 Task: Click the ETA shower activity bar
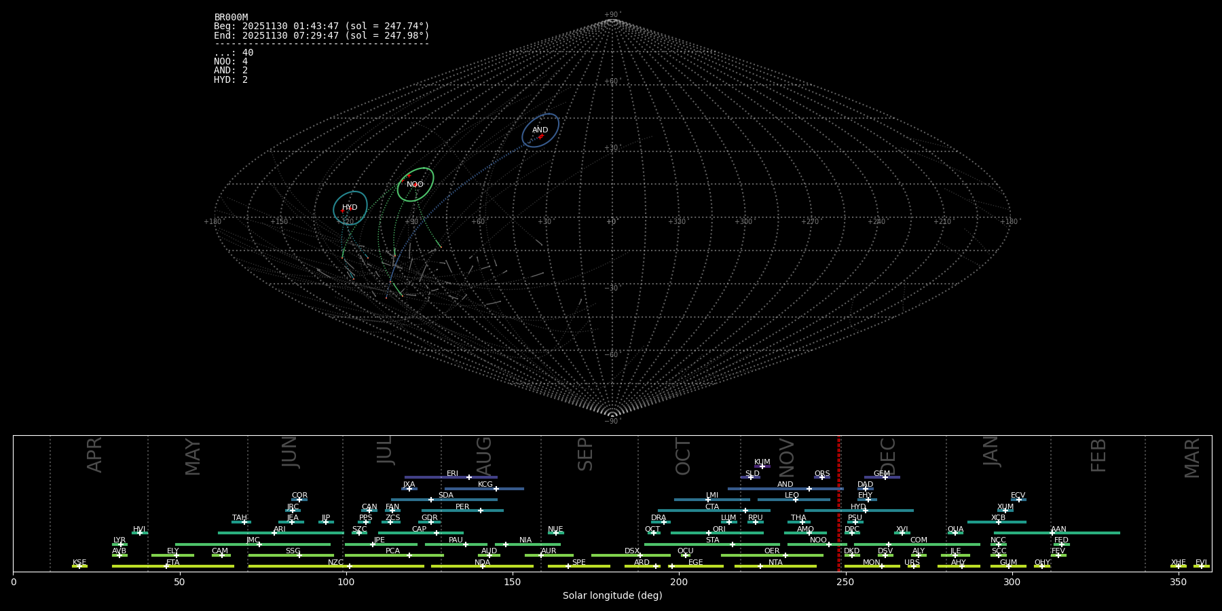[x=173, y=566]
